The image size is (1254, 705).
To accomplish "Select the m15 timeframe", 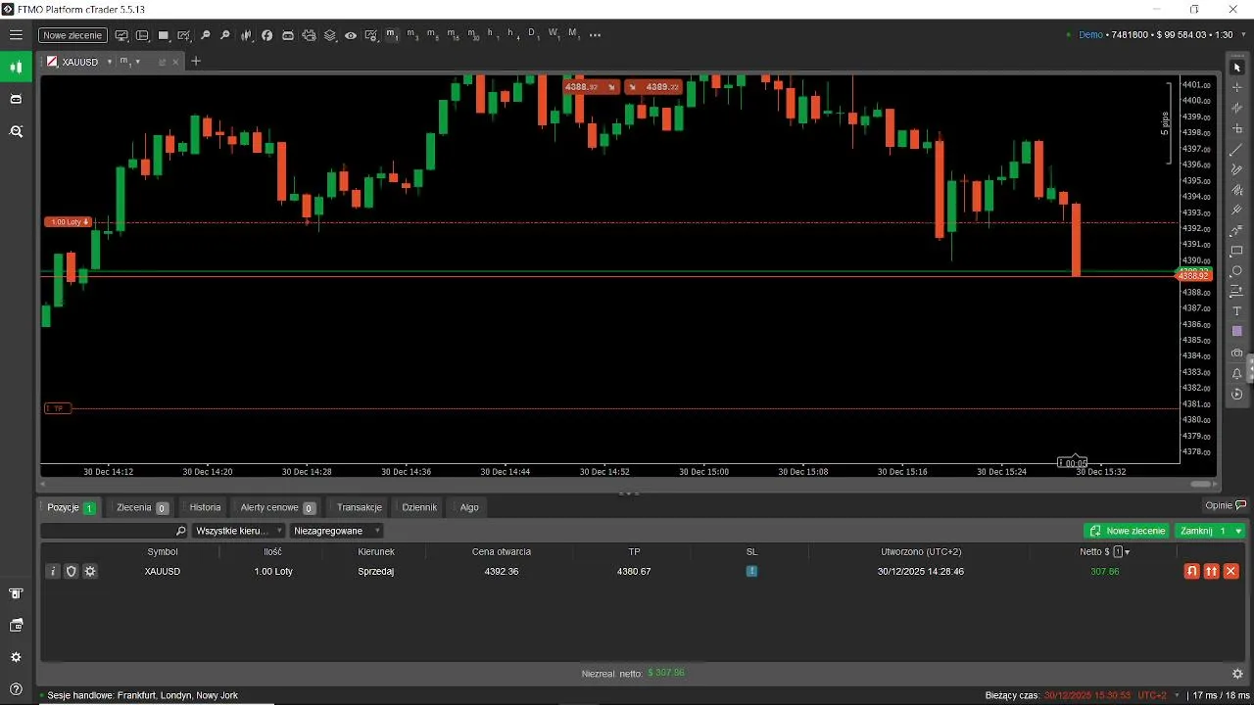I will [x=453, y=35].
